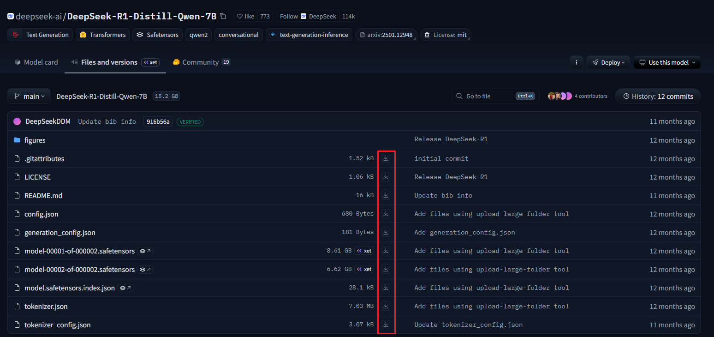Click the Go to file search box
The image size is (714, 337).
coord(495,96)
